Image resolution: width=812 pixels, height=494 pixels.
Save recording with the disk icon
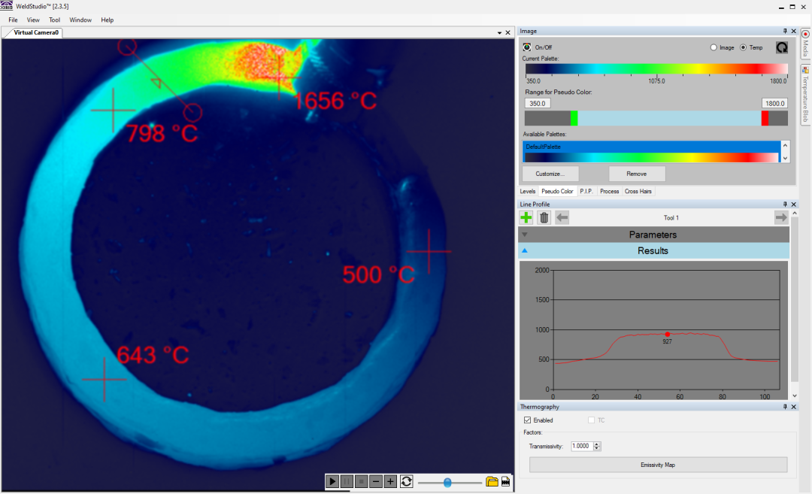point(506,482)
